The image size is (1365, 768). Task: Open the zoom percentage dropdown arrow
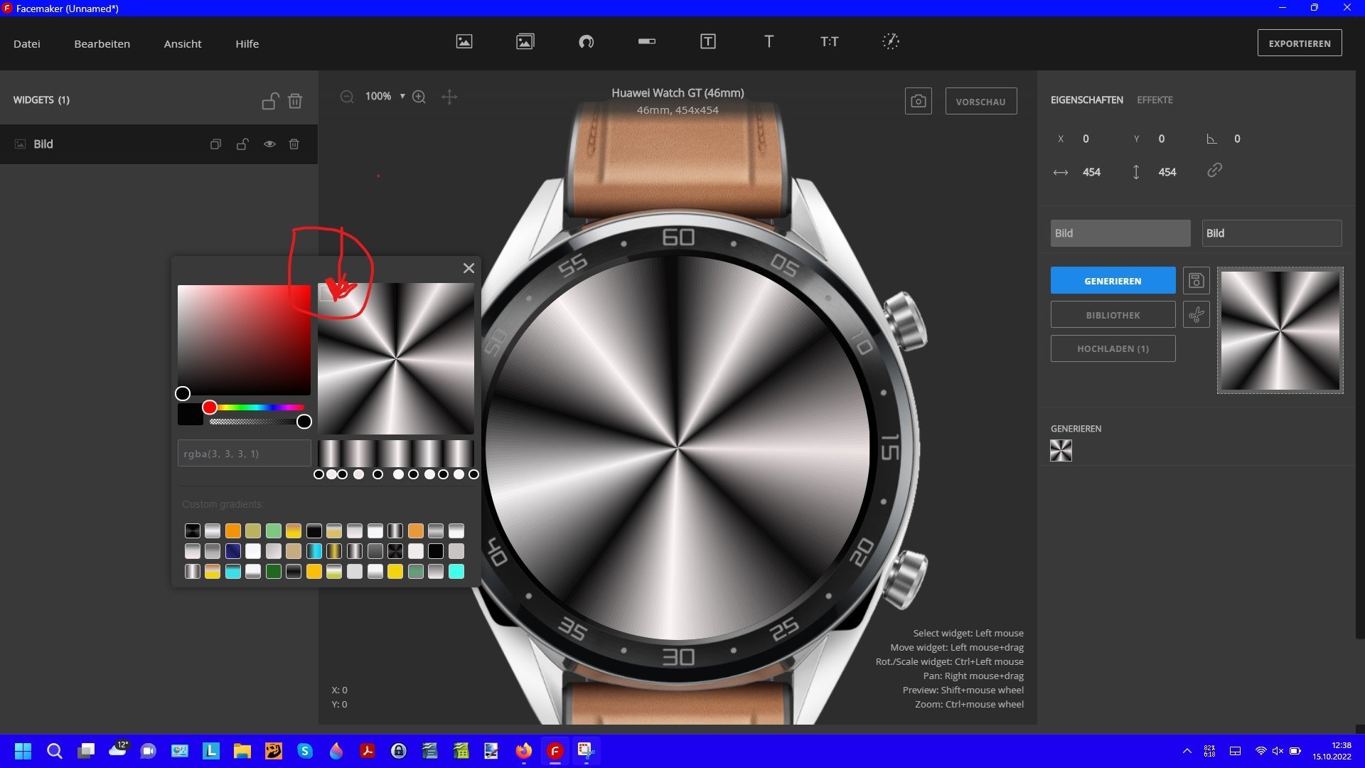coord(402,96)
